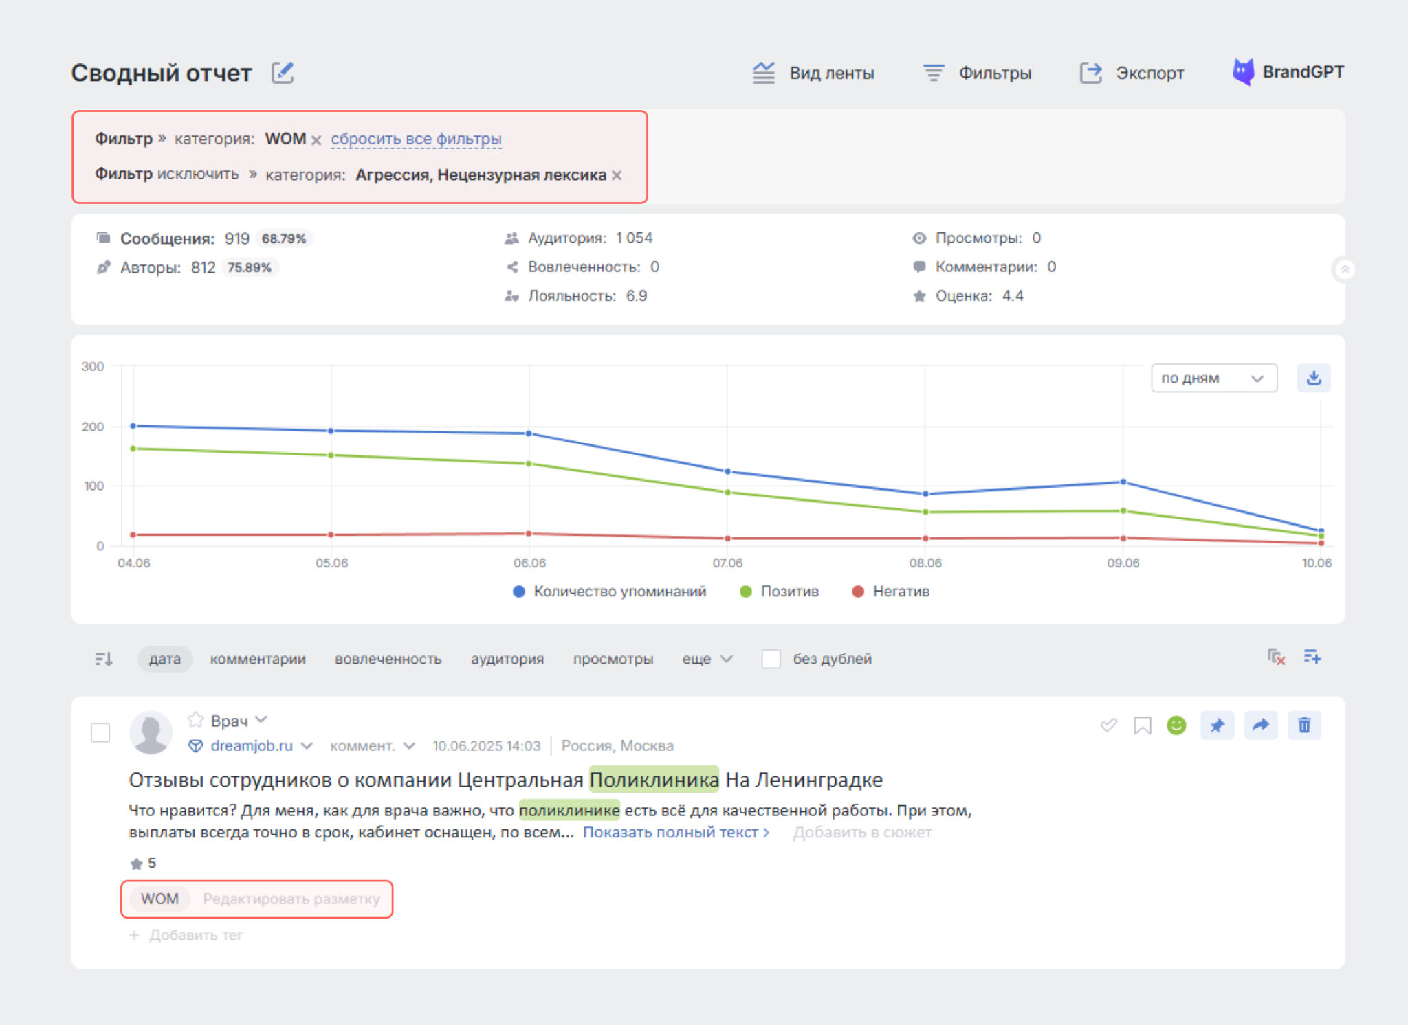Screen dimensions: 1408x1025
Task: Remove the WOM category filter
Action: (x=316, y=140)
